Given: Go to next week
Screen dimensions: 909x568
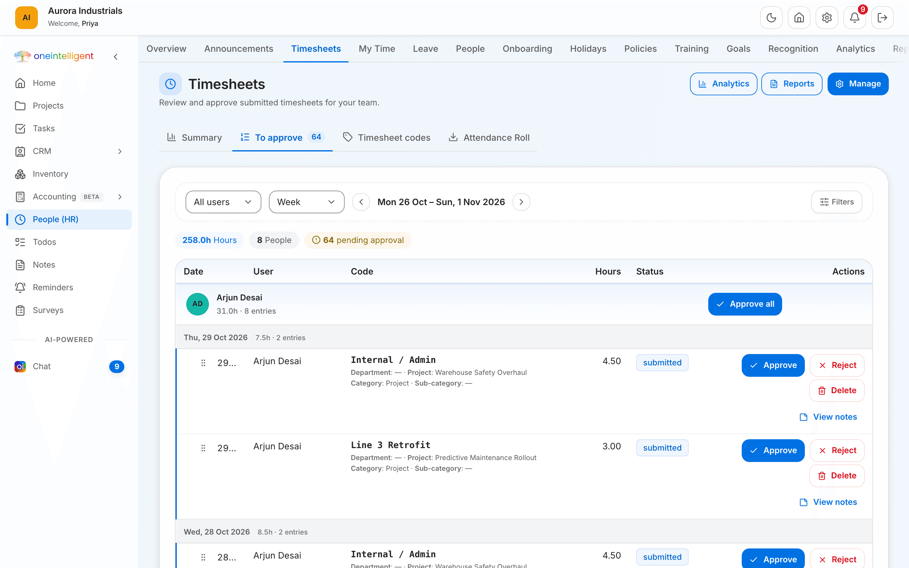Looking at the screenshot, I should tap(521, 202).
